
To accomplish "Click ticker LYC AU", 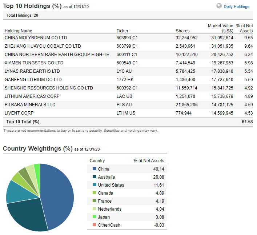I will 124,71.
